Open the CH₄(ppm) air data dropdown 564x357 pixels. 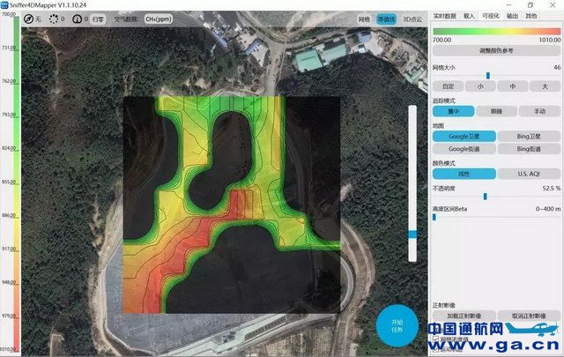158,18
